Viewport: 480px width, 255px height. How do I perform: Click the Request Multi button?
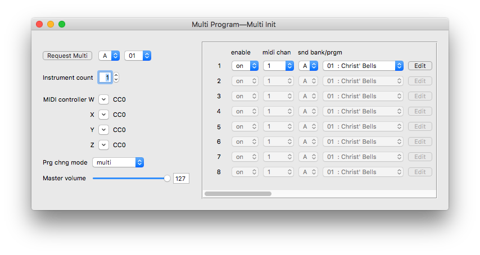click(67, 56)
